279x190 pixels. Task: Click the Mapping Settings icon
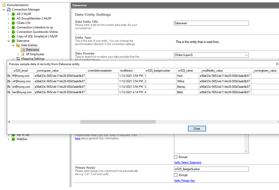pyautogui.click(x=18, y=59)
